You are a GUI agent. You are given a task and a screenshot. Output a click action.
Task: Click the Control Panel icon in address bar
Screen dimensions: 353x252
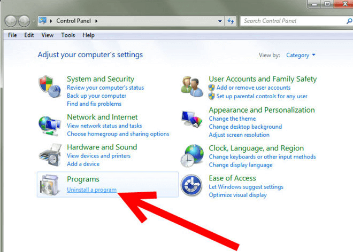point(43,21)
